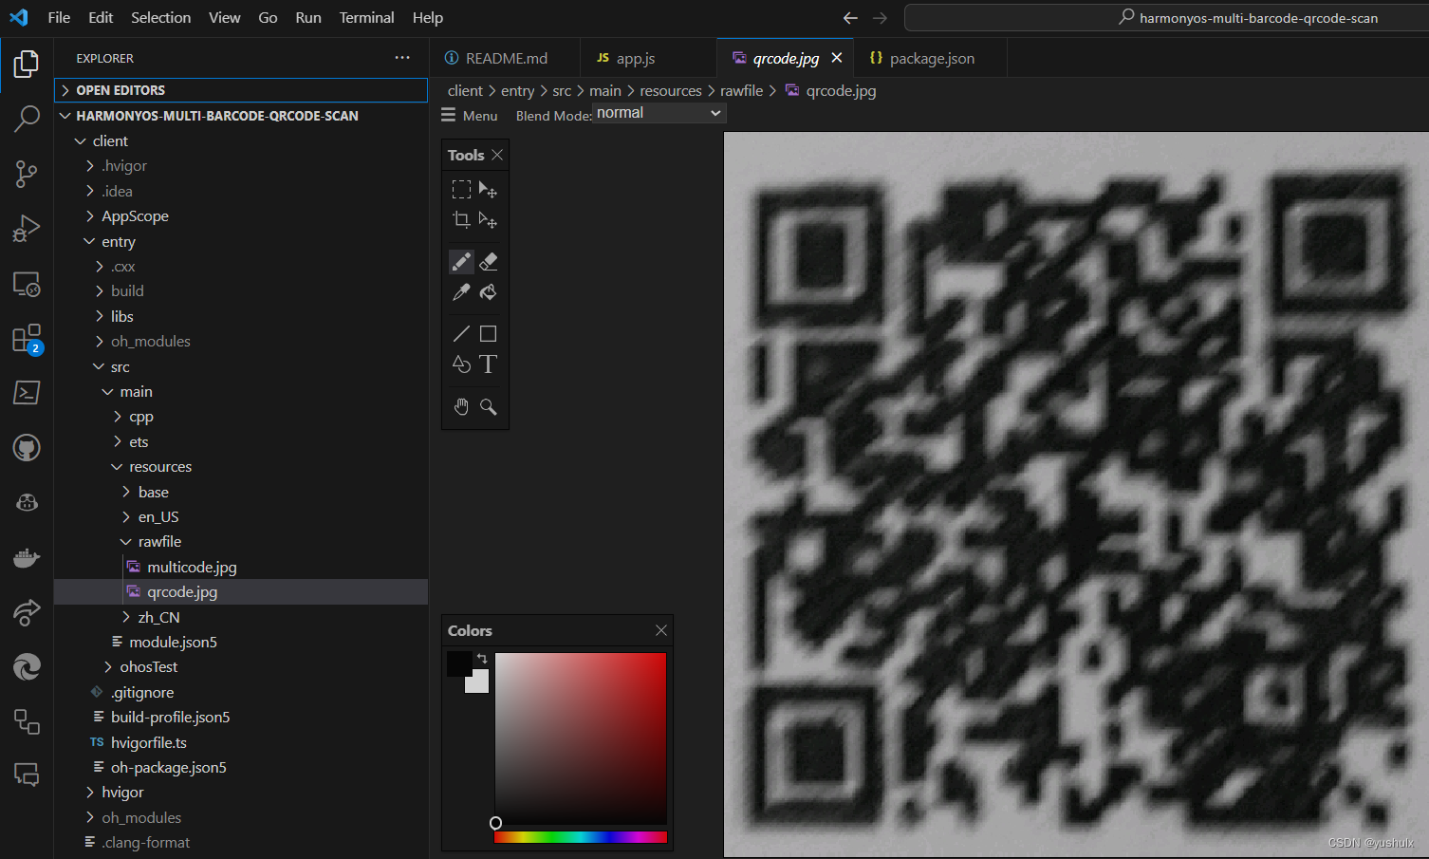Open the Terminal menu
The image size is (1429, 859).
(x=367, y=17)
